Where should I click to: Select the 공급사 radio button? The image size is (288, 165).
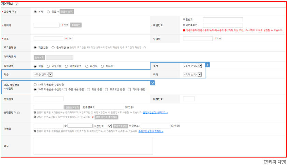[48, 12]
